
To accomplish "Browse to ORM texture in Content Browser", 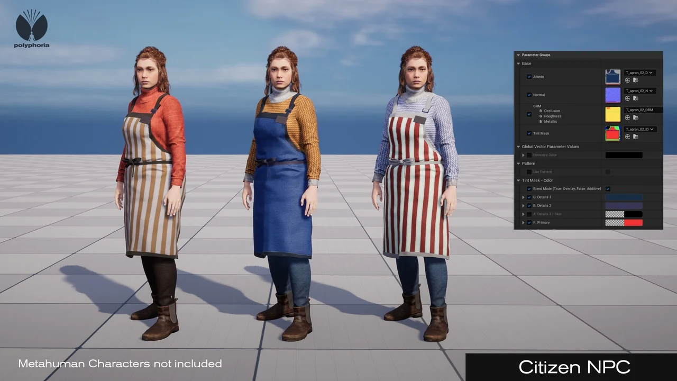I will [x=635, y=117].
